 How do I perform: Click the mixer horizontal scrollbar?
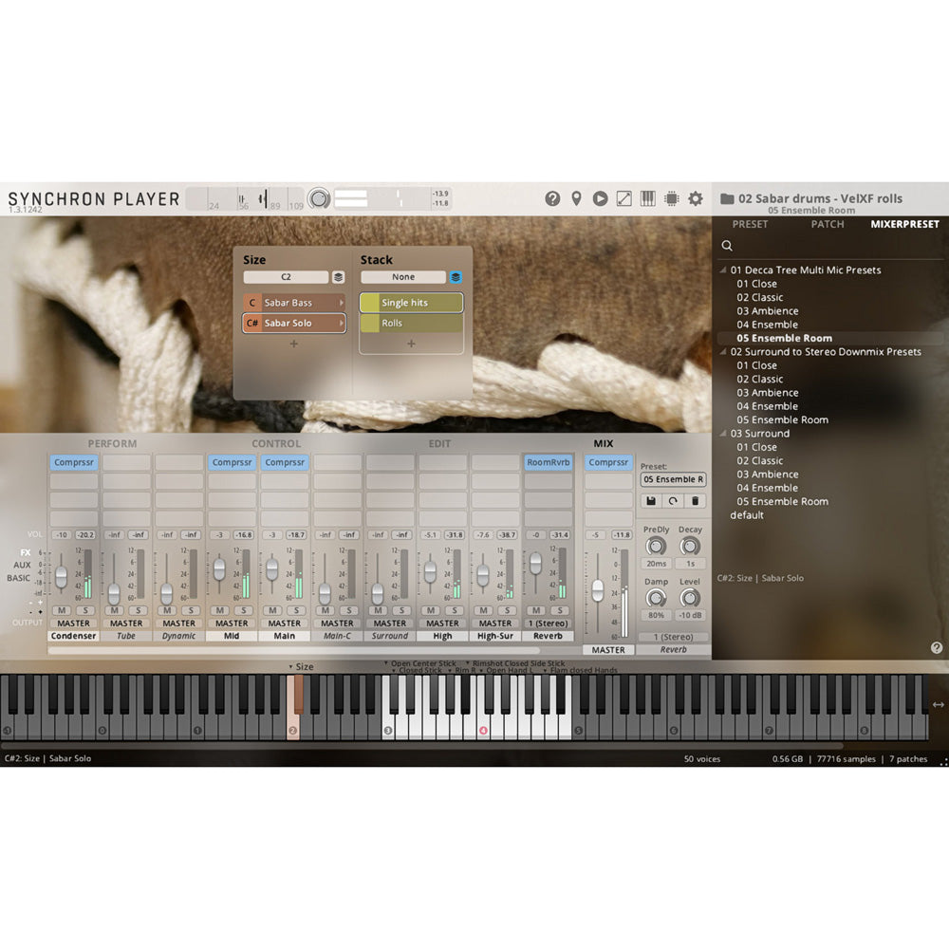pos(293,651)
